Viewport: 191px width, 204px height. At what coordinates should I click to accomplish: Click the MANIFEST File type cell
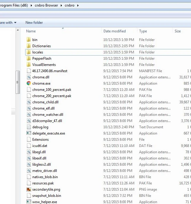(150, 71)
